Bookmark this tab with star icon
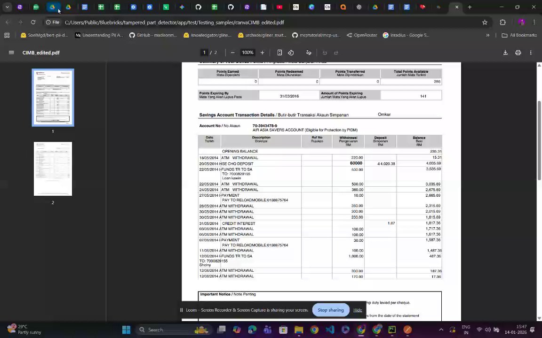The image size is (542, 338). 485,22
